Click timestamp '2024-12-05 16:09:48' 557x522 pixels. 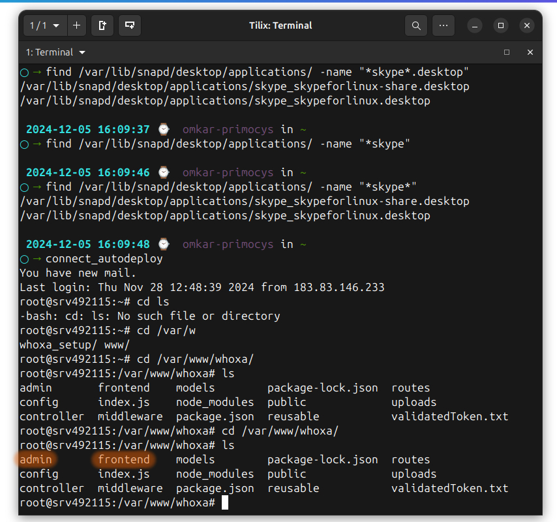88,244
